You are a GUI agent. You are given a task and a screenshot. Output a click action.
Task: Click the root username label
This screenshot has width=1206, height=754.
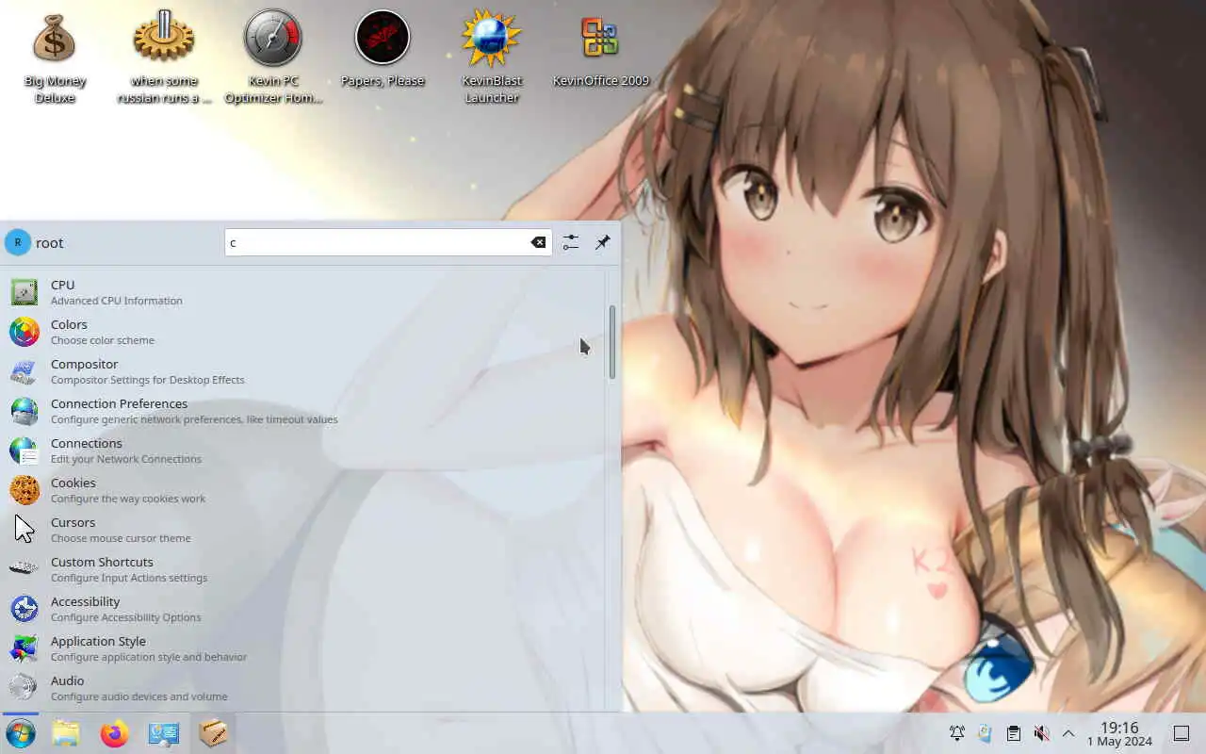click(50, 243)
